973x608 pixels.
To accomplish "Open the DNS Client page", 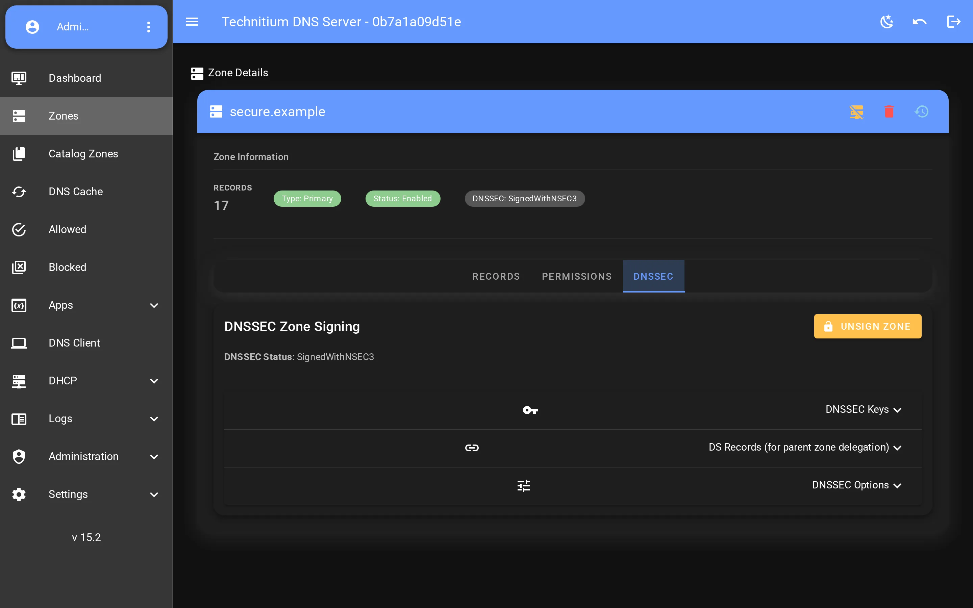I will point(86,343).
